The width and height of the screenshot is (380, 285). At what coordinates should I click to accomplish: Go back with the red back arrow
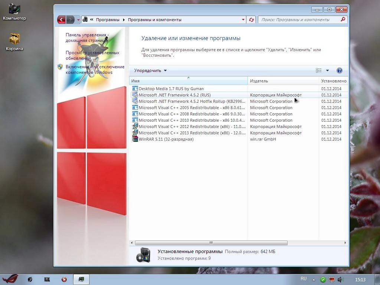[61, 20]
